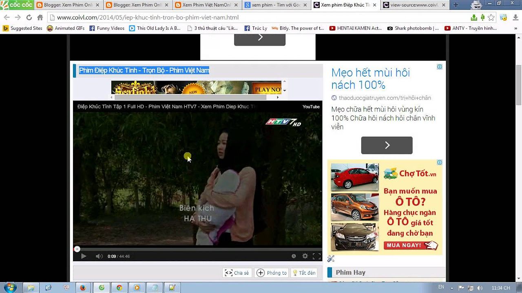Viewport: 522px width, 293px height.
Task: Switch to the xem phim Google search tab
Action: click(x=276, y=5)
